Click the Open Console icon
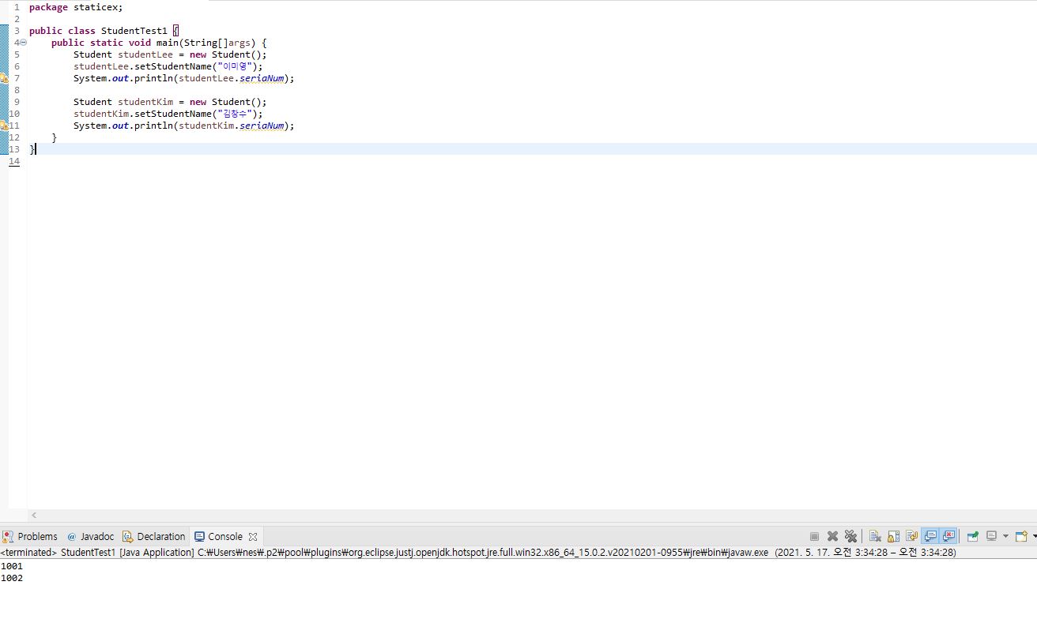The height and width of the screenshot is (619, 1037). (1020, 536)
